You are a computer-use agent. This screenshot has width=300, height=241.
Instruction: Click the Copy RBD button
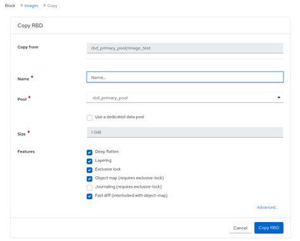[269, 228]
